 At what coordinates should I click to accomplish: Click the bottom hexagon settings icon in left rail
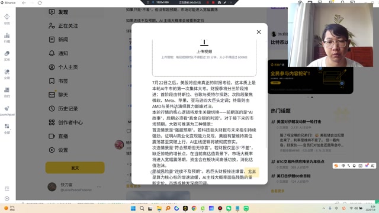tap(7, 199)
